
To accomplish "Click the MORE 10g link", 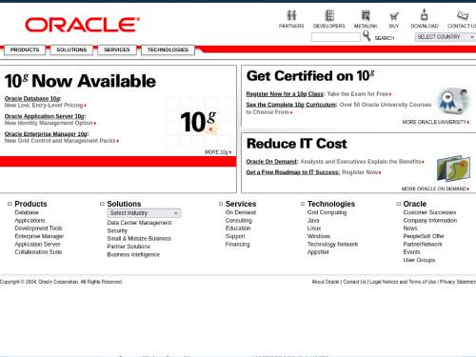I will point(218,152).
